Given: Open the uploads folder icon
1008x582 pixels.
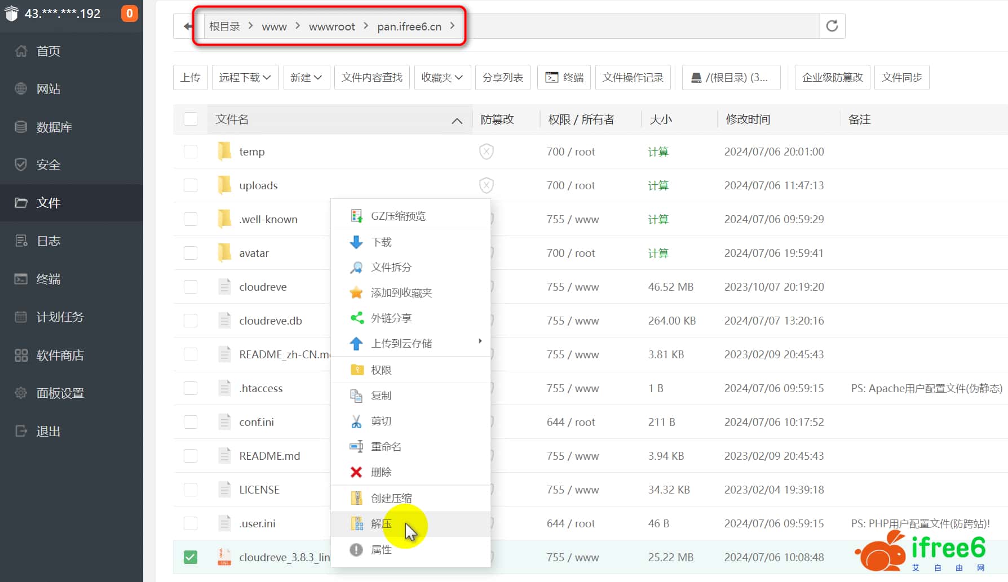Looking at the screenshot, I should [x=224, y=185].
